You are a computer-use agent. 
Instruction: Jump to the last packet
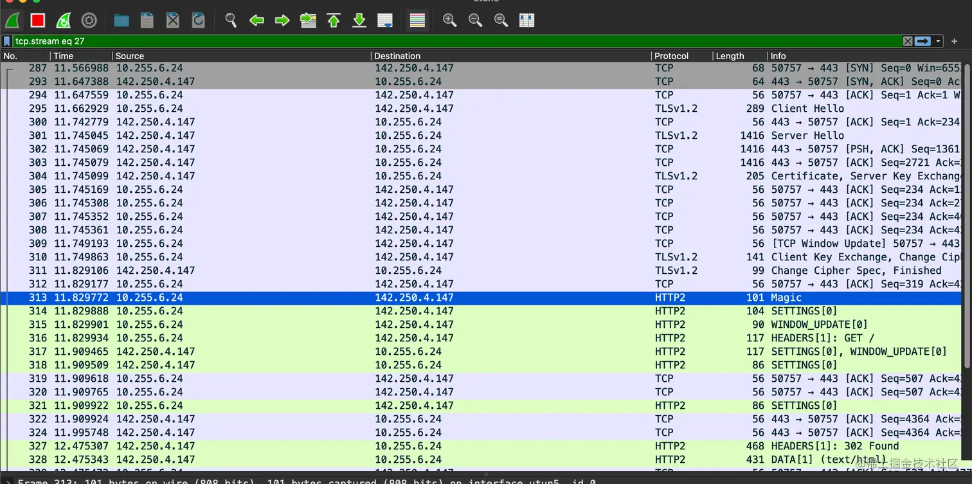pyautogui.click(x=359, y=21)
